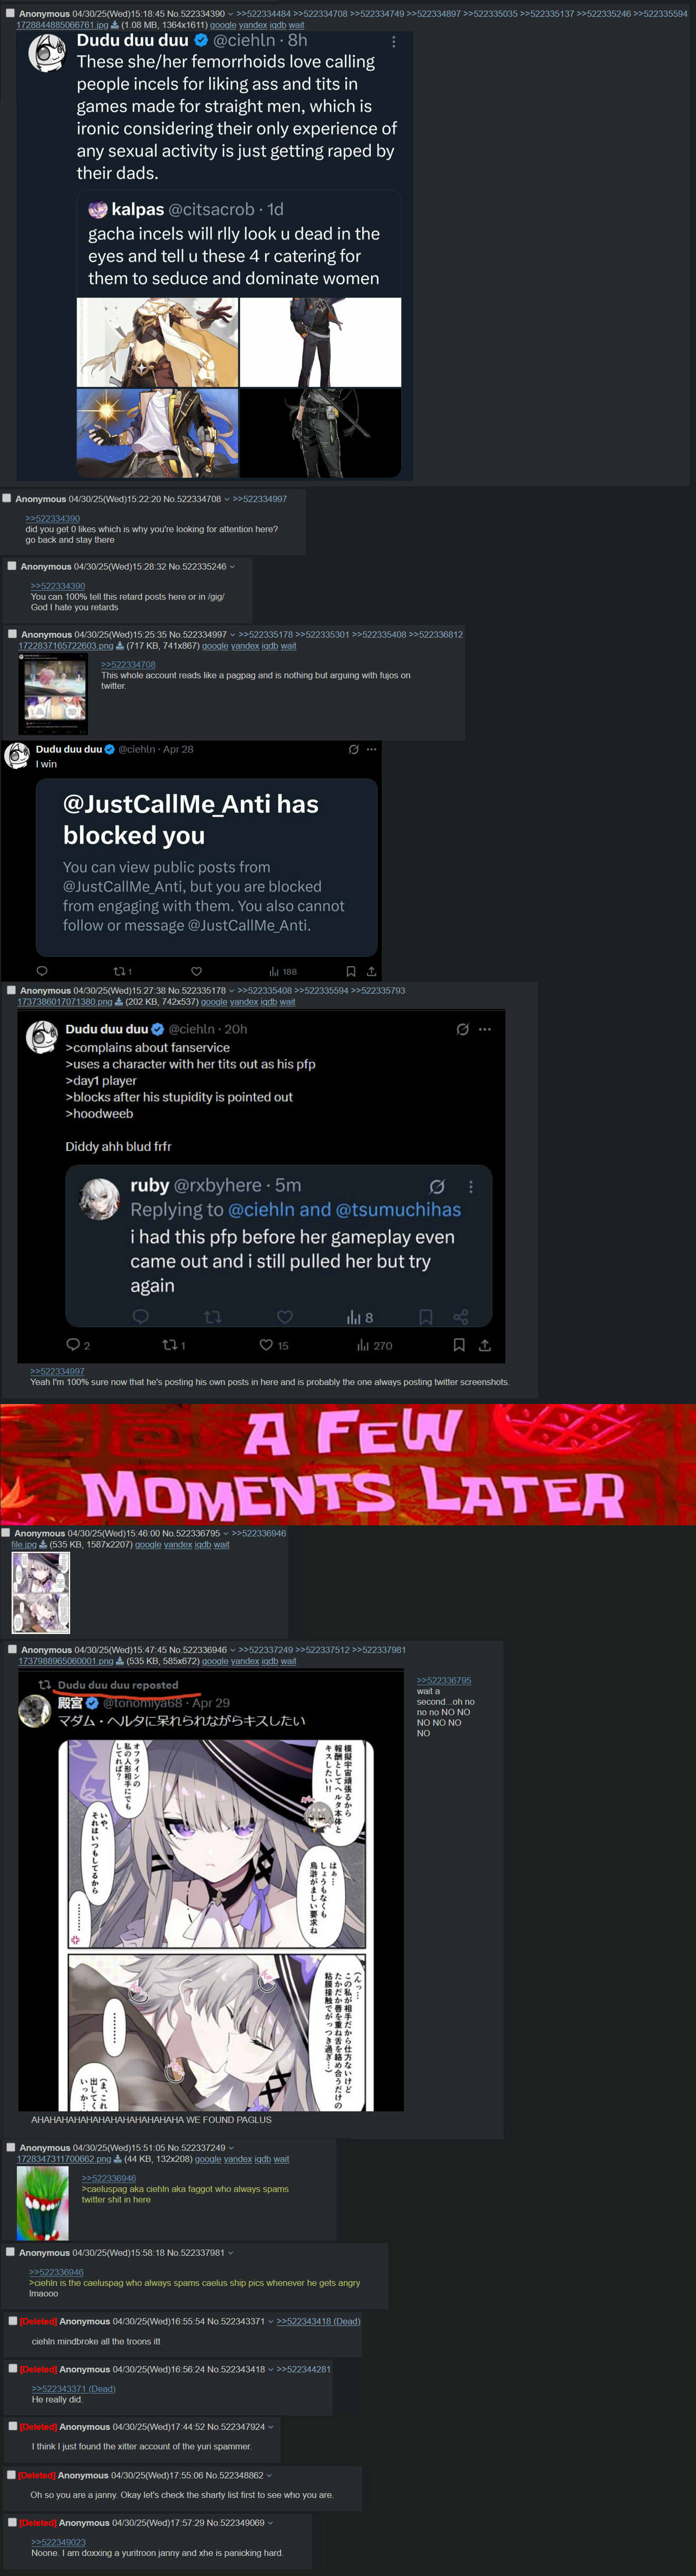Click the download icon beside 1728844885066761.jpg
696x2576 pixels.
pos(115,25)
